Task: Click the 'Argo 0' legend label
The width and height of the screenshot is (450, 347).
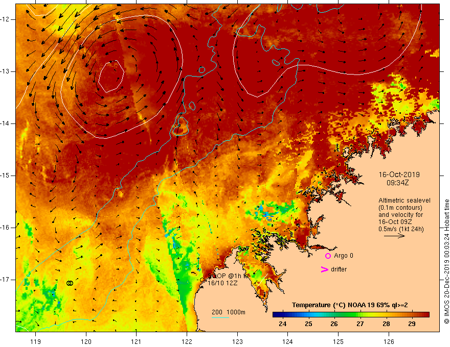Action: coord(344,256)
